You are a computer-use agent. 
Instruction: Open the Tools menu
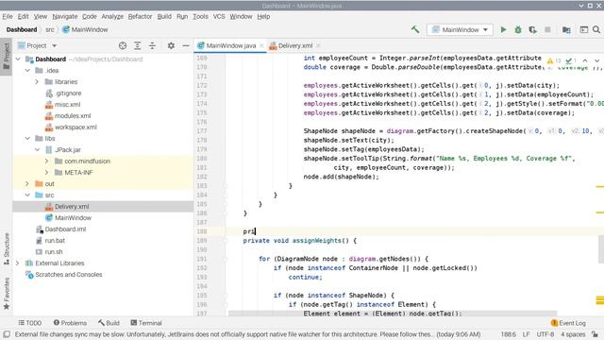[200, 16]
